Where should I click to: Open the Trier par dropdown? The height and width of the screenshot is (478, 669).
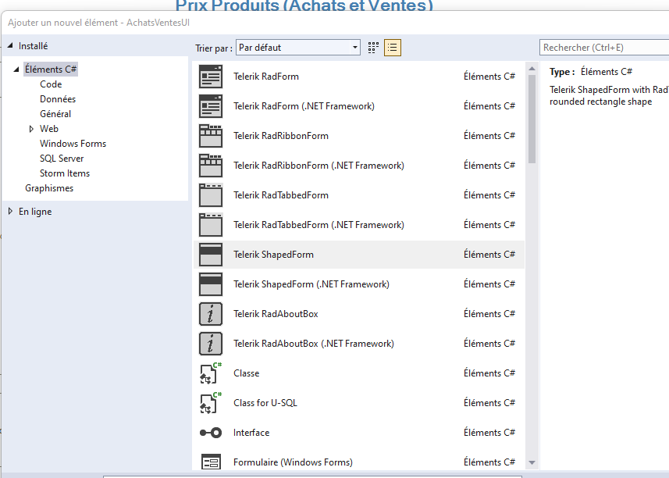pos(351,47)
